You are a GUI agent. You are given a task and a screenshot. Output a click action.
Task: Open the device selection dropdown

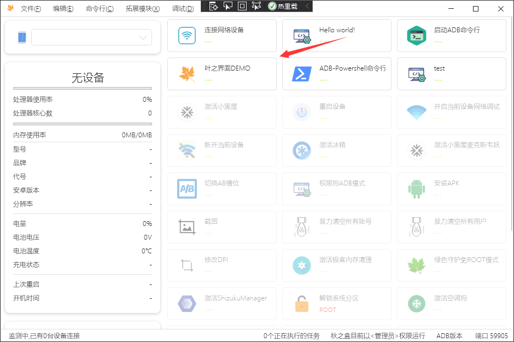coord(91,37)
